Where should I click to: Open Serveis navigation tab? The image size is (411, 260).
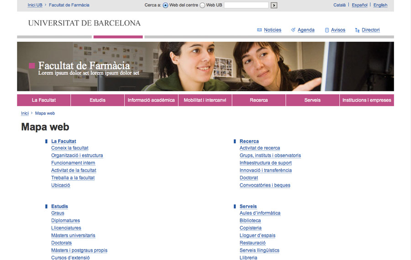(x=312, y=100)
